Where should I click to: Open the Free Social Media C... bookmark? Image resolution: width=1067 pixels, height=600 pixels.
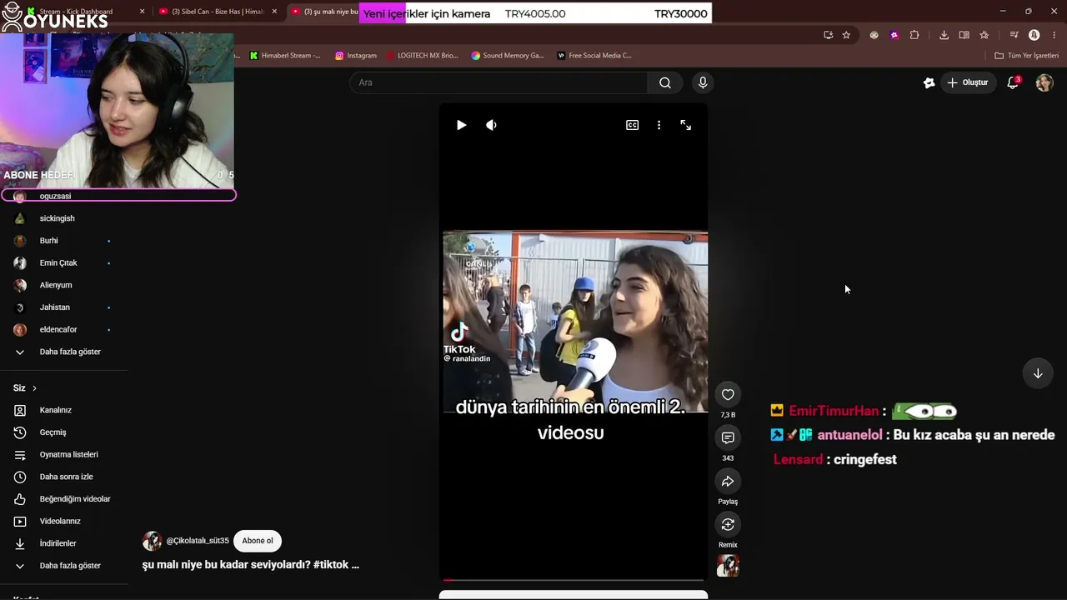click(x=594, y=56)
